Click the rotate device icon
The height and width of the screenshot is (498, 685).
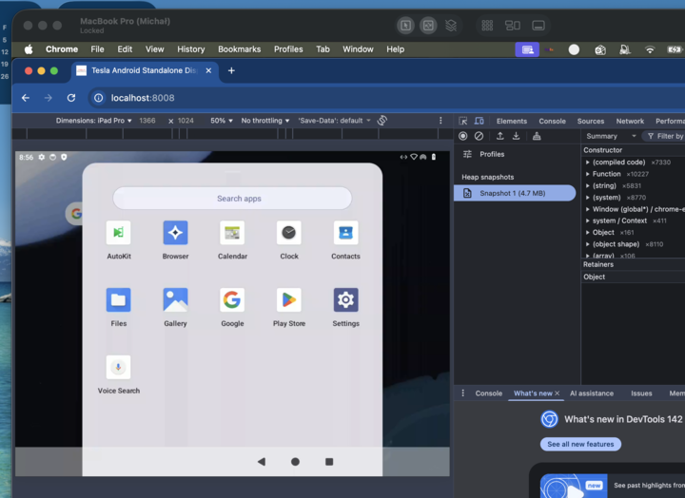click(x=382, y=121)
